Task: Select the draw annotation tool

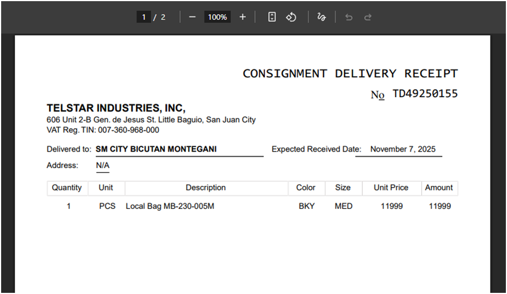Action: [x=321, y=17]
